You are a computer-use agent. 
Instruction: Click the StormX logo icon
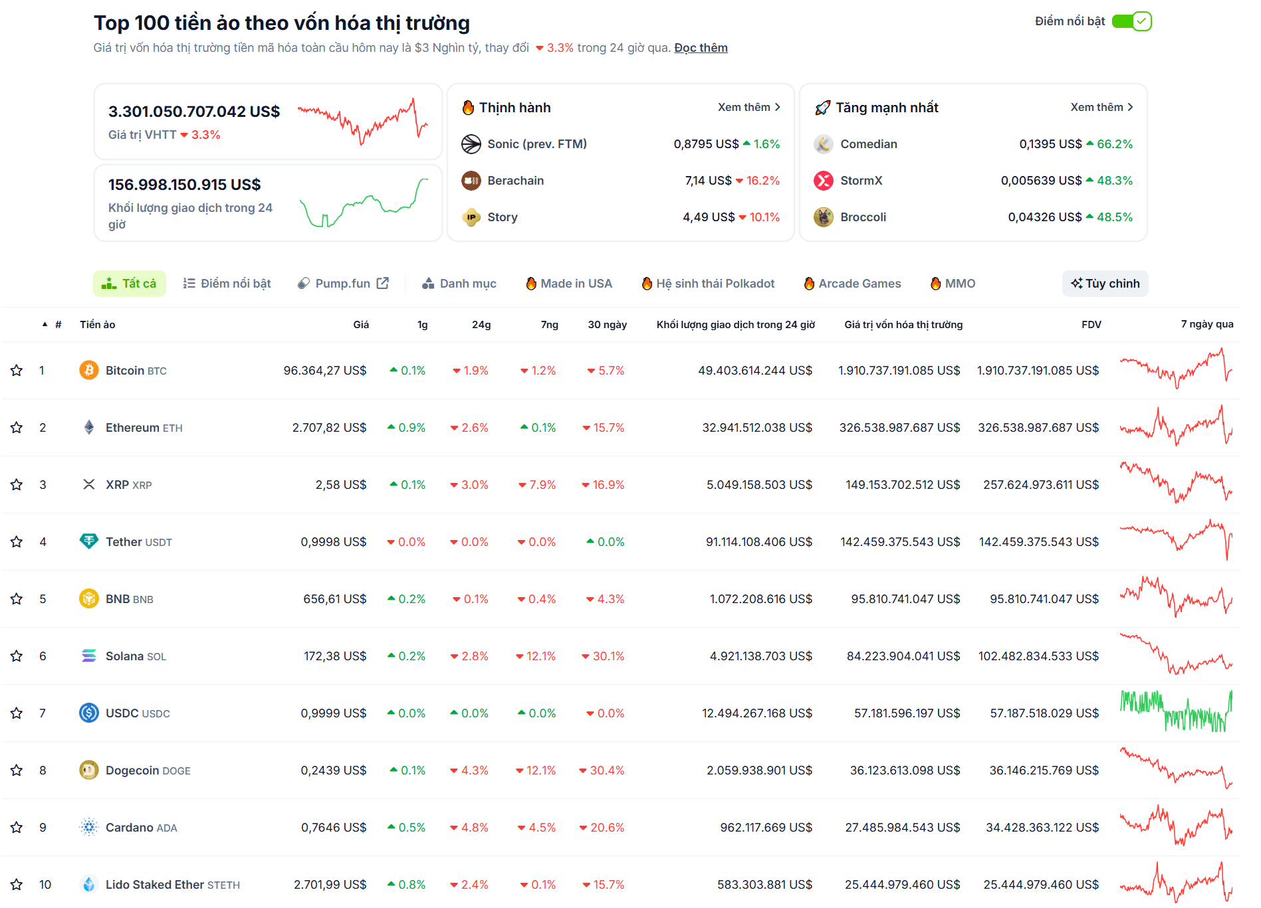(x=824, y=180)
